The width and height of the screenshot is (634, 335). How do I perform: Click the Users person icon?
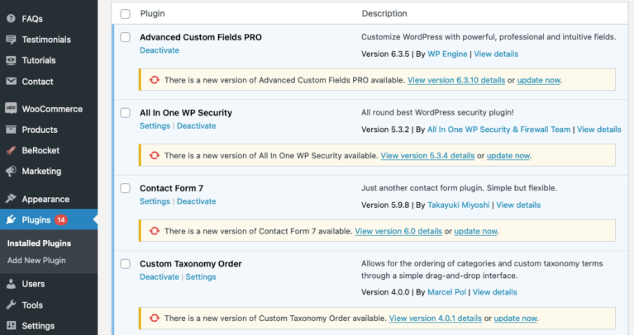coord(11,284)
